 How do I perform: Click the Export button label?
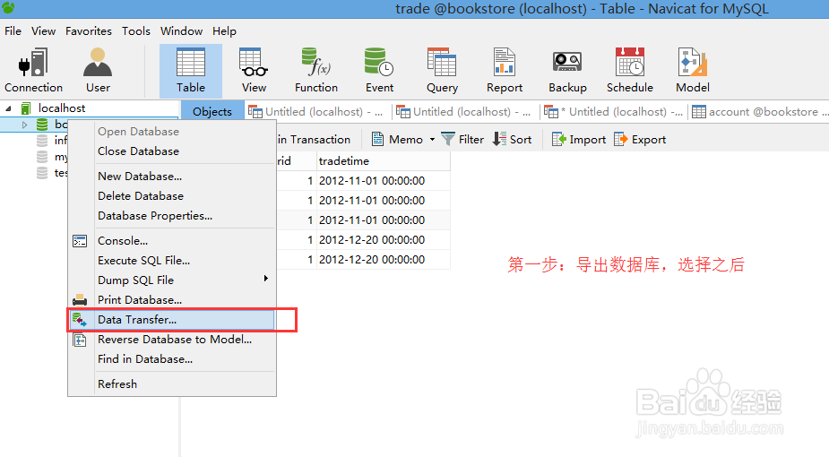tap(649, 140)
